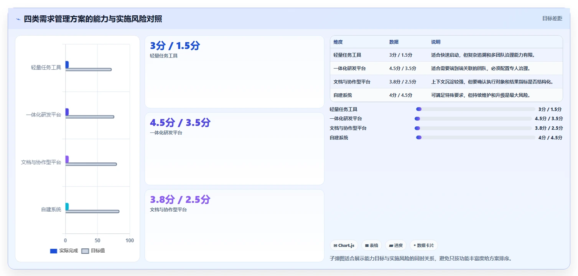This screenshot has height=276, width=578.
Task: Select the 进度 chip
Action: point(395,245)
